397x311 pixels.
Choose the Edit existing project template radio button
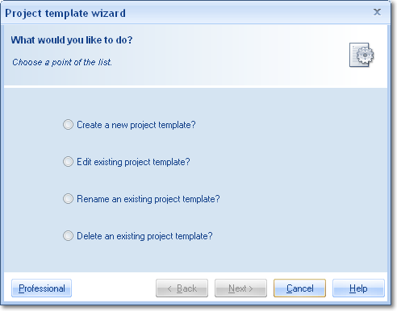click(68, 162)
